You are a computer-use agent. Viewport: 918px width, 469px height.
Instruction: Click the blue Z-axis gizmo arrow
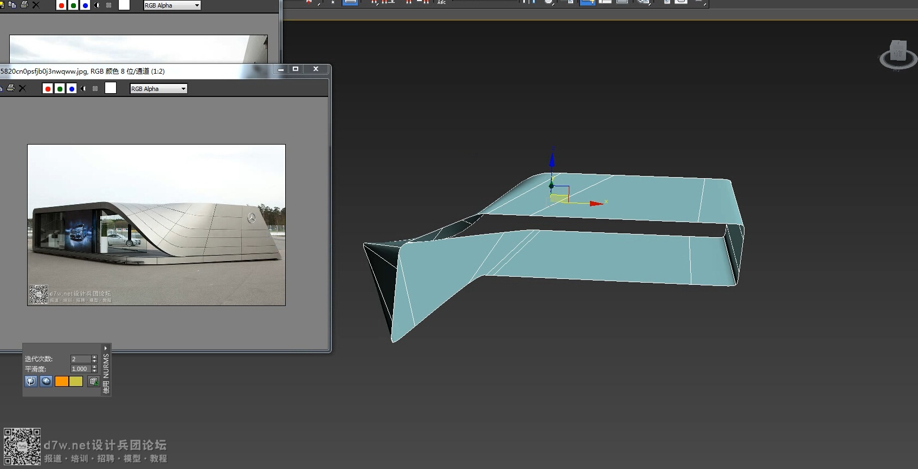tap(552, 161)
